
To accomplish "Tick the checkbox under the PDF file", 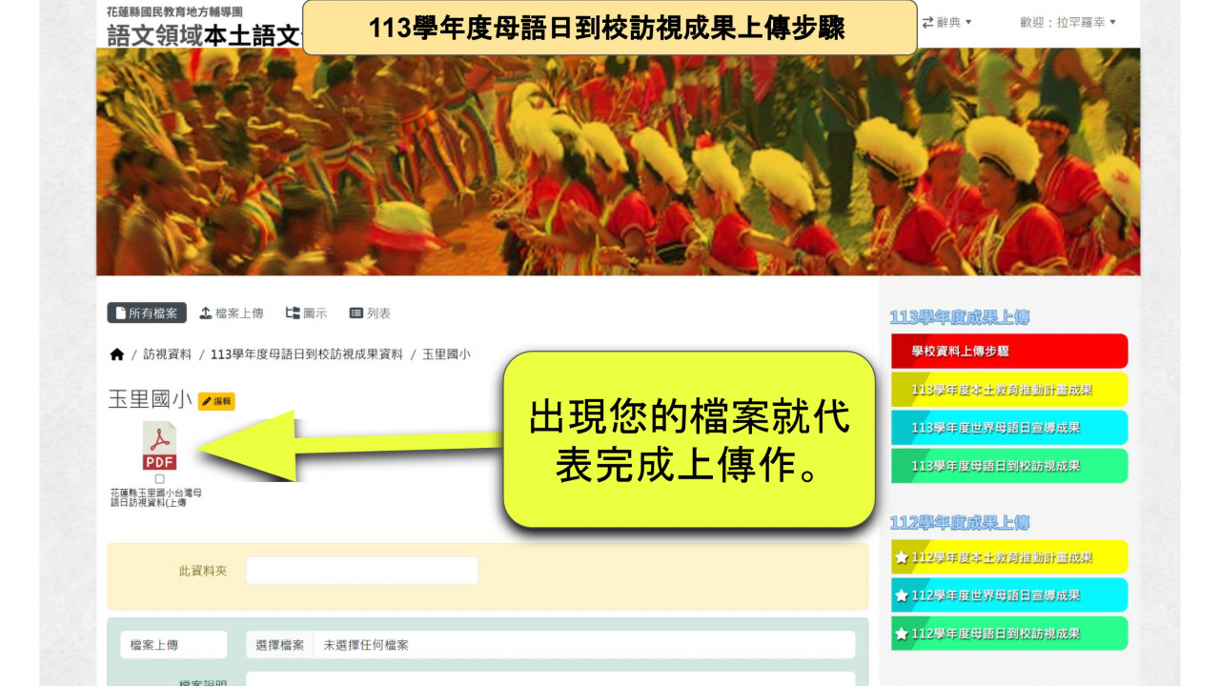I will click(x=159, y=479).
